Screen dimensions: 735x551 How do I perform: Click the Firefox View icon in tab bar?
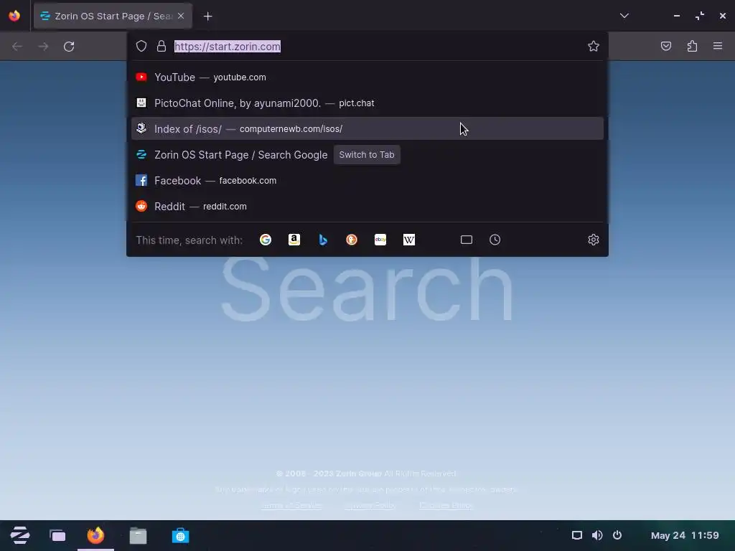click(x=14, y=16)
